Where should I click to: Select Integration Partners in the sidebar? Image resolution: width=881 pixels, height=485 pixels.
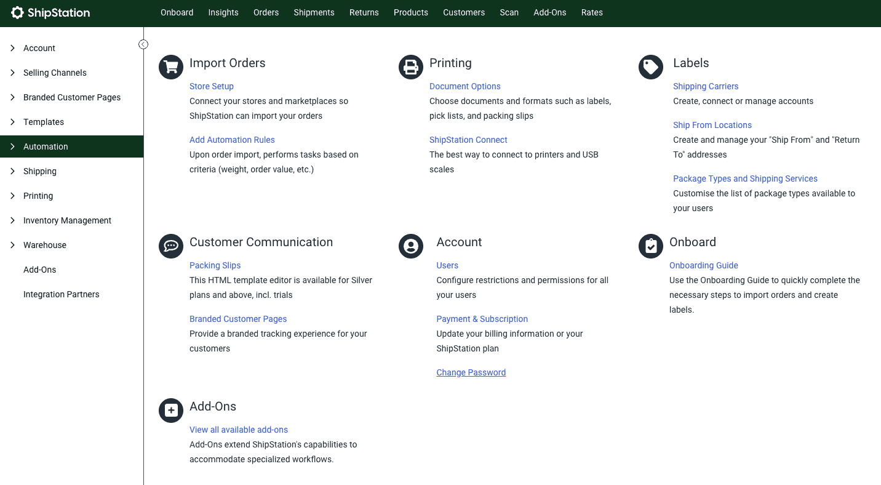(61, 294)
